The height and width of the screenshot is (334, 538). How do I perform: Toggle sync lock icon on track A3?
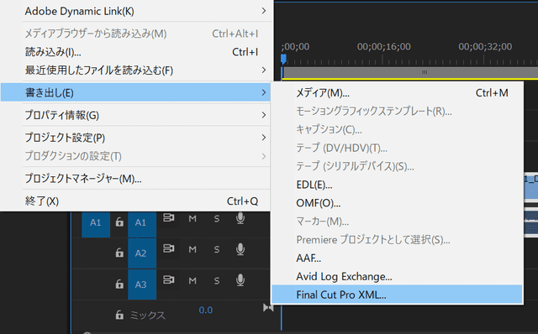click(x=168, y=280)
